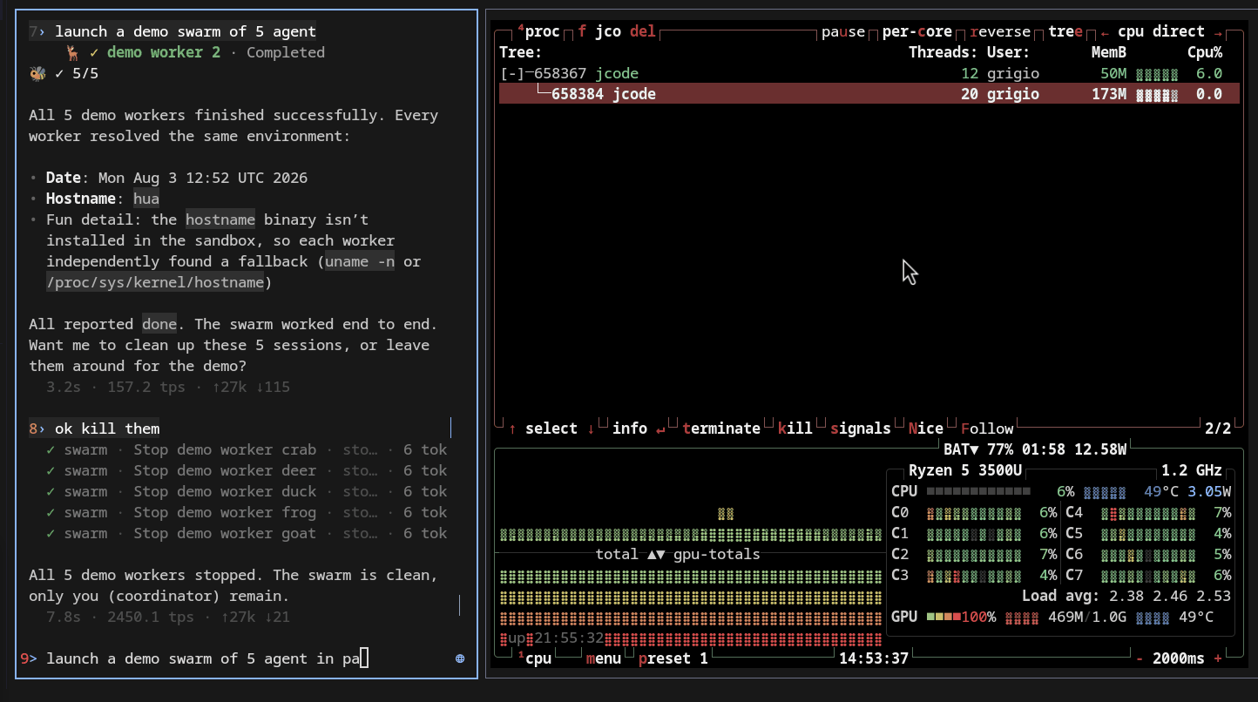Viewport: 1258px width, 702px height.
Task: Click kill in the proc footer
Action: 795,429
